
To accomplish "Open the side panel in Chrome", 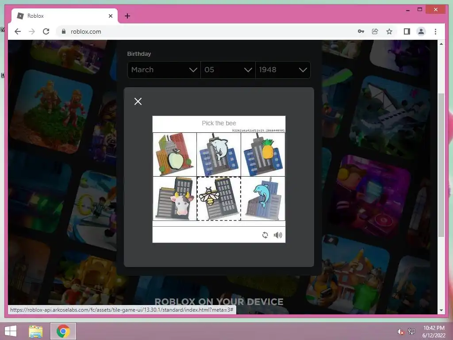I will click(407, 31).
